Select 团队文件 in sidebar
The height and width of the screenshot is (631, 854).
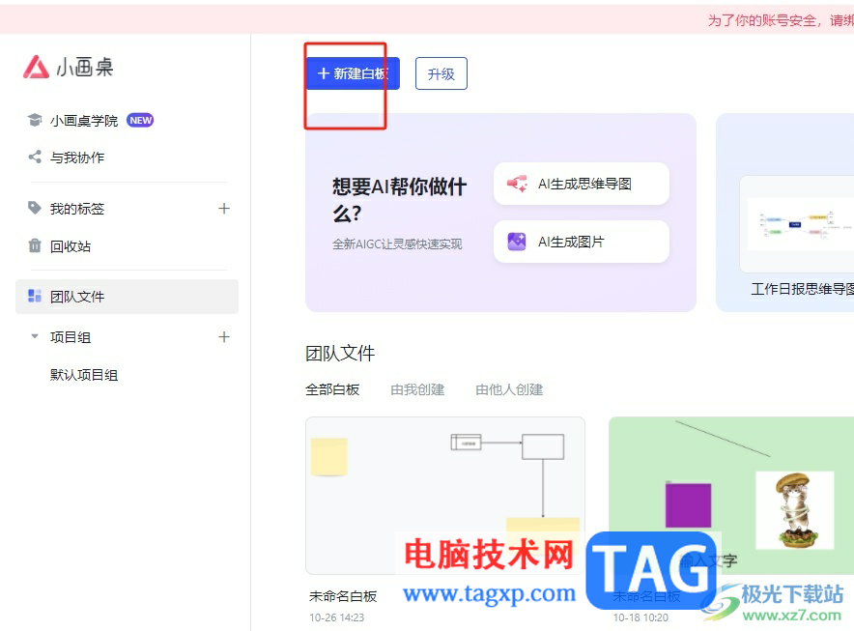tap(127, 297)
